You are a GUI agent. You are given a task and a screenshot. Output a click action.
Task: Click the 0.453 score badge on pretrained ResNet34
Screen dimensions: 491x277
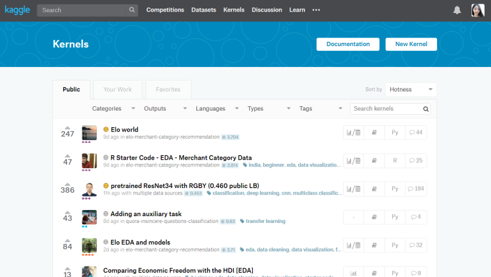(193, 193)
